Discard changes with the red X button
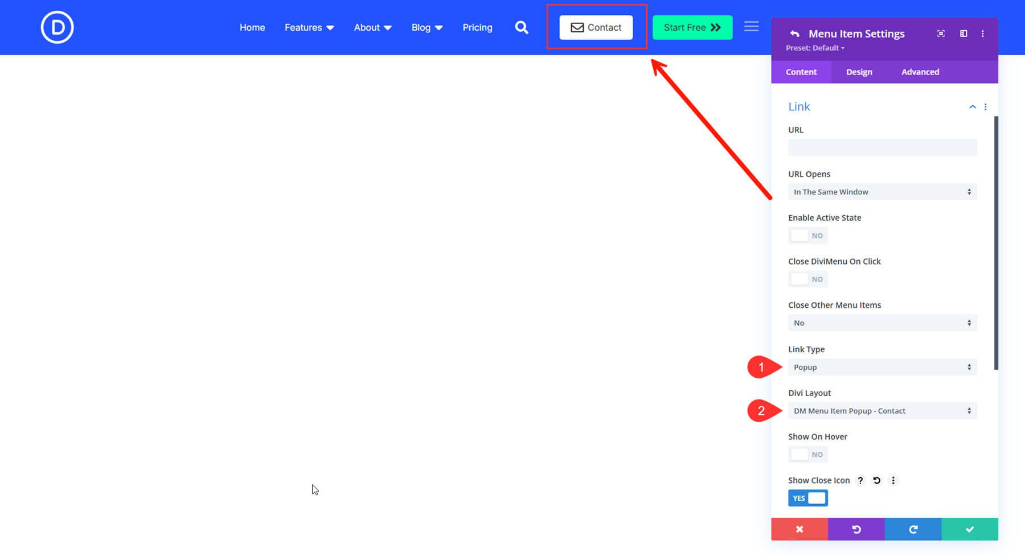 pos(799,529)
